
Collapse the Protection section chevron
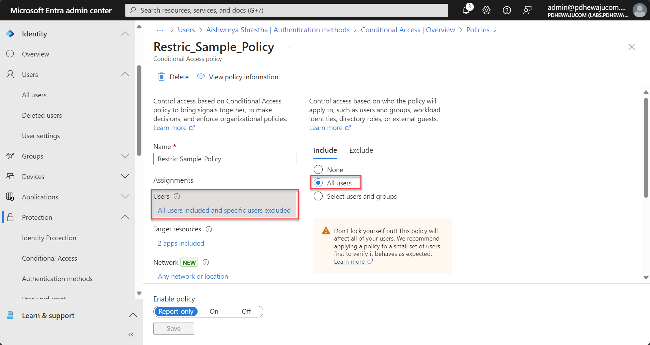[125, 217]
